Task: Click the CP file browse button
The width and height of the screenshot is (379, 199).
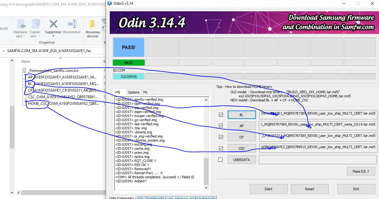Action: tap(242, 137)
